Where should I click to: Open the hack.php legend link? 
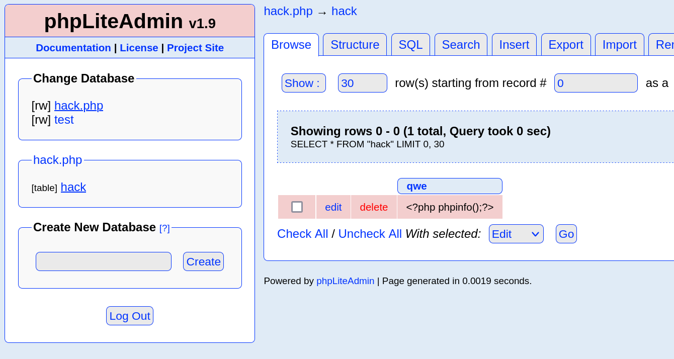[x=57, y=160]
